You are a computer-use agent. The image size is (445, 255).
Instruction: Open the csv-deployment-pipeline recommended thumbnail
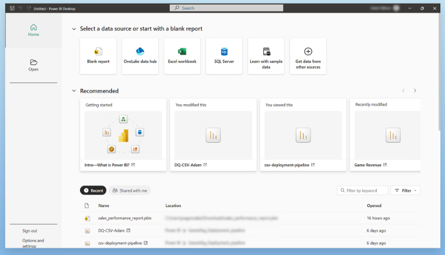pos(303,135)
